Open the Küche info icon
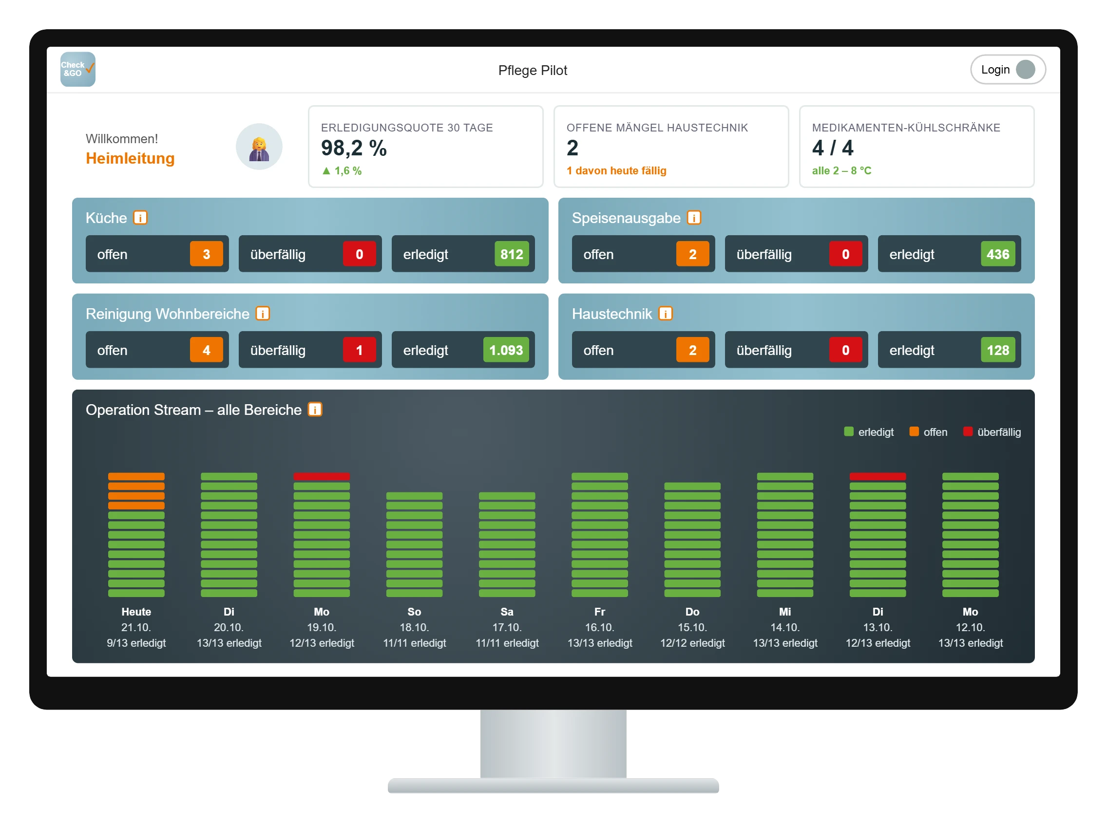The width and height of the screenshot is (1107, 823). tap(140, 218)
